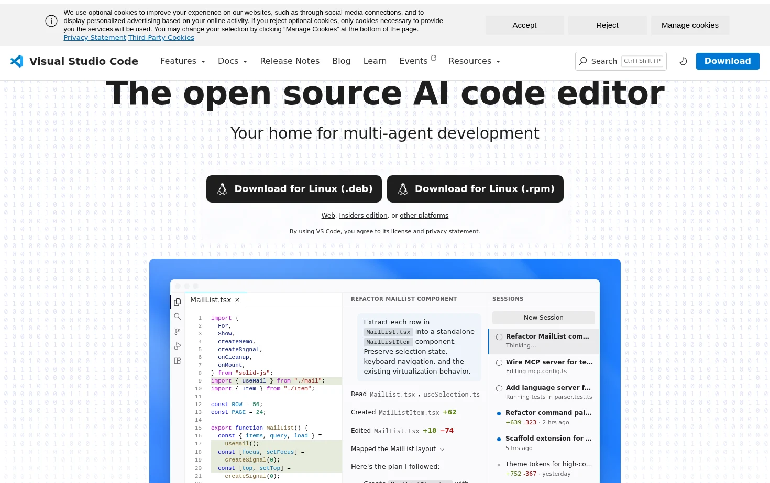770x483 pixels.
Task: Click blue dot of Refactor command palette session
Action: pos(499,413)
